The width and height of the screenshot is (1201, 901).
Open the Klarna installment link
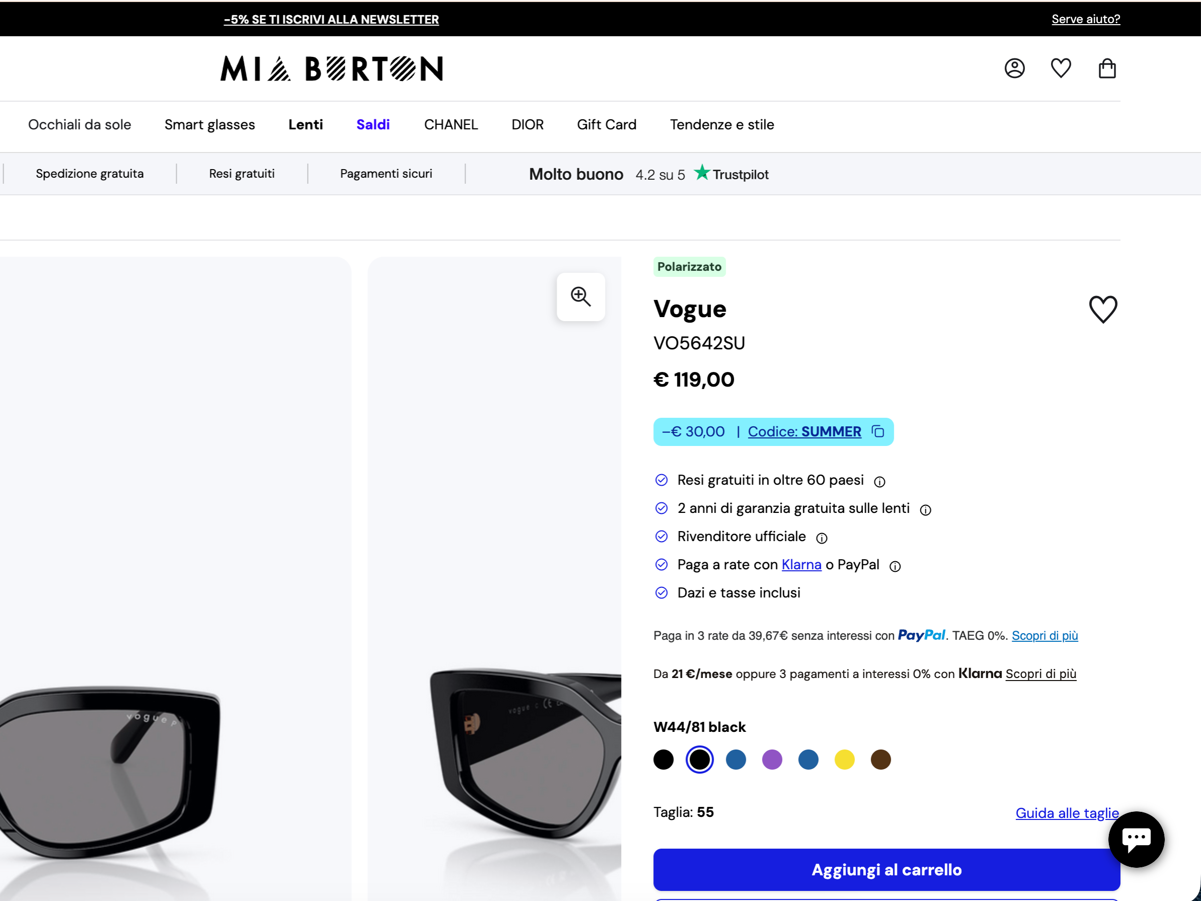coord(801,565)
